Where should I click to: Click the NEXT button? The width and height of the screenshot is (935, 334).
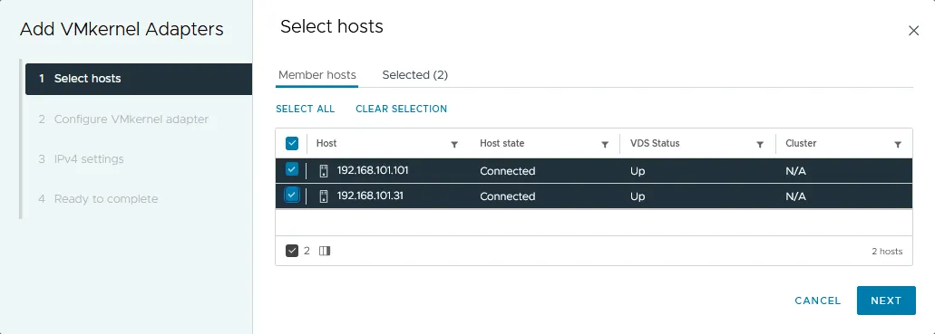886,301
